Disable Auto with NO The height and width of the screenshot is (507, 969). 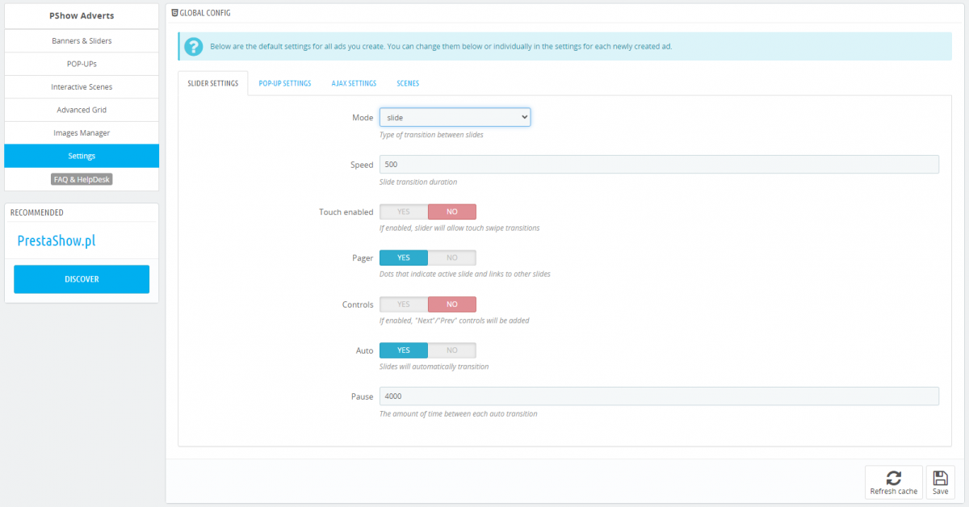coord(452,350)
